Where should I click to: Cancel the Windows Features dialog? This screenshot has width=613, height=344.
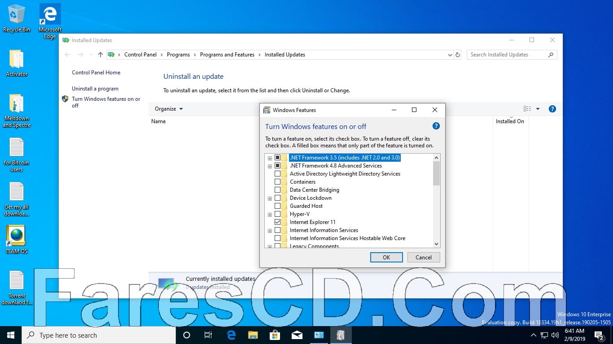[424, 258]
